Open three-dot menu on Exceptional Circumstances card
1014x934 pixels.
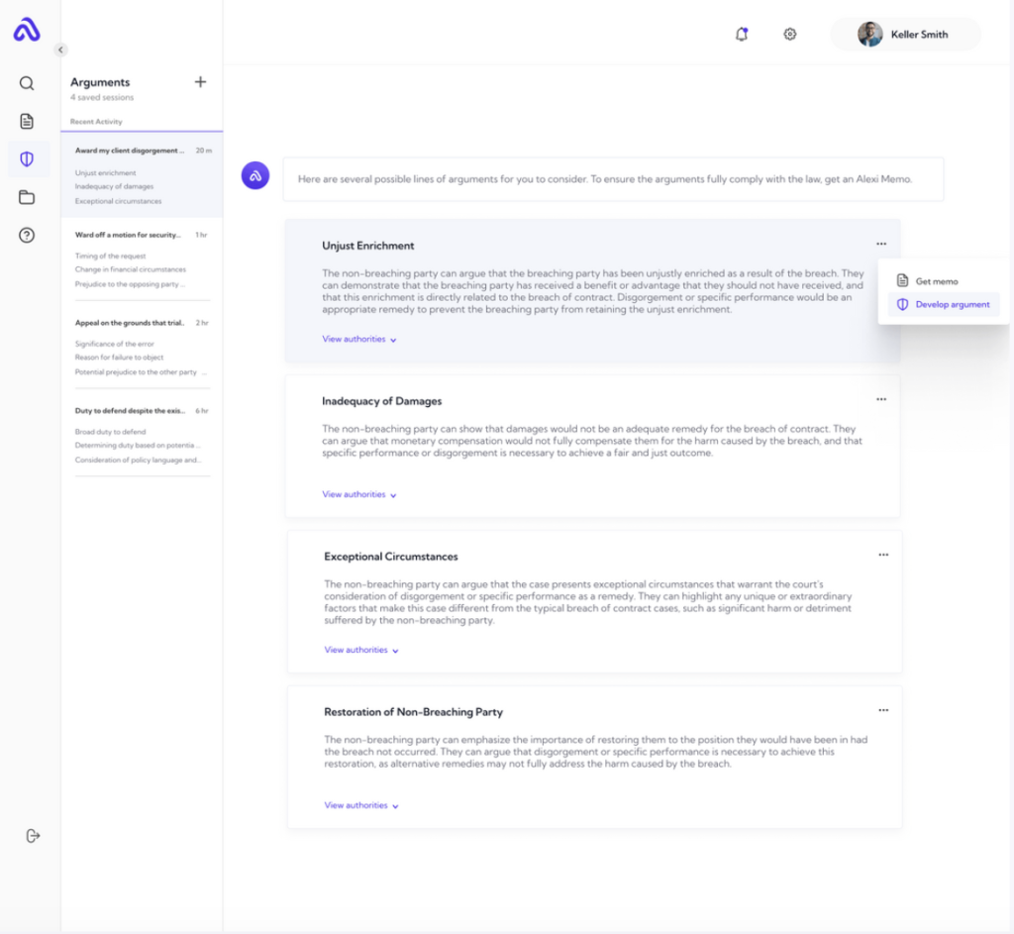pyautogui.click(x=883, y=555)
